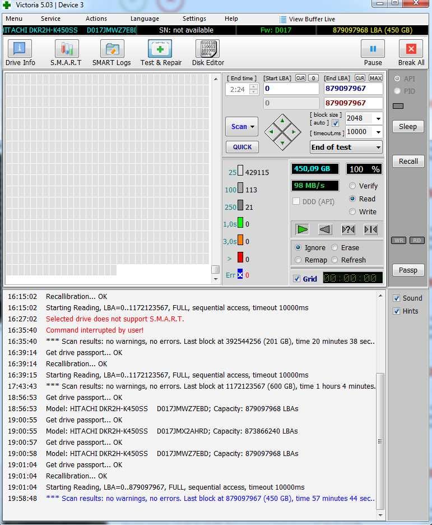The width and height of the screenshot is (432, 525).
Task: Set Start LBA to CUR
Action: point(300,78)
